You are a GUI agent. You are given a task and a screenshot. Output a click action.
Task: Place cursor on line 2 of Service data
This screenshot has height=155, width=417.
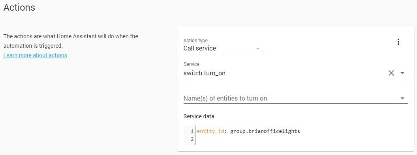point(302,139)
